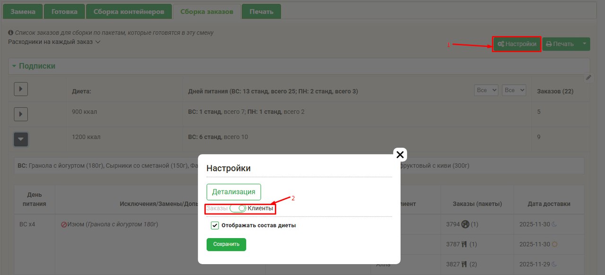Image resolution: width=605 pixels, height=275 pixels.
Task: Expand Расходники на каждый заказ
Action: [x=54, y=42]
